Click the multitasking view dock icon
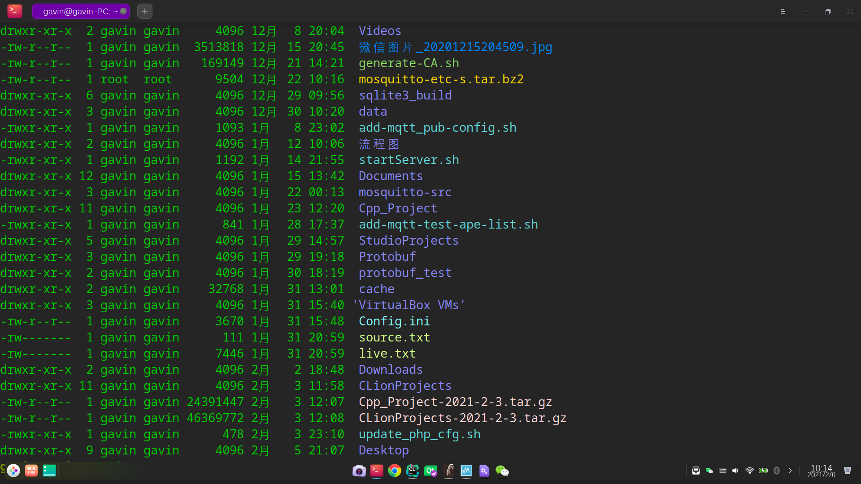The width and height of the screenshot is (861, 484). tap(31, 471)
